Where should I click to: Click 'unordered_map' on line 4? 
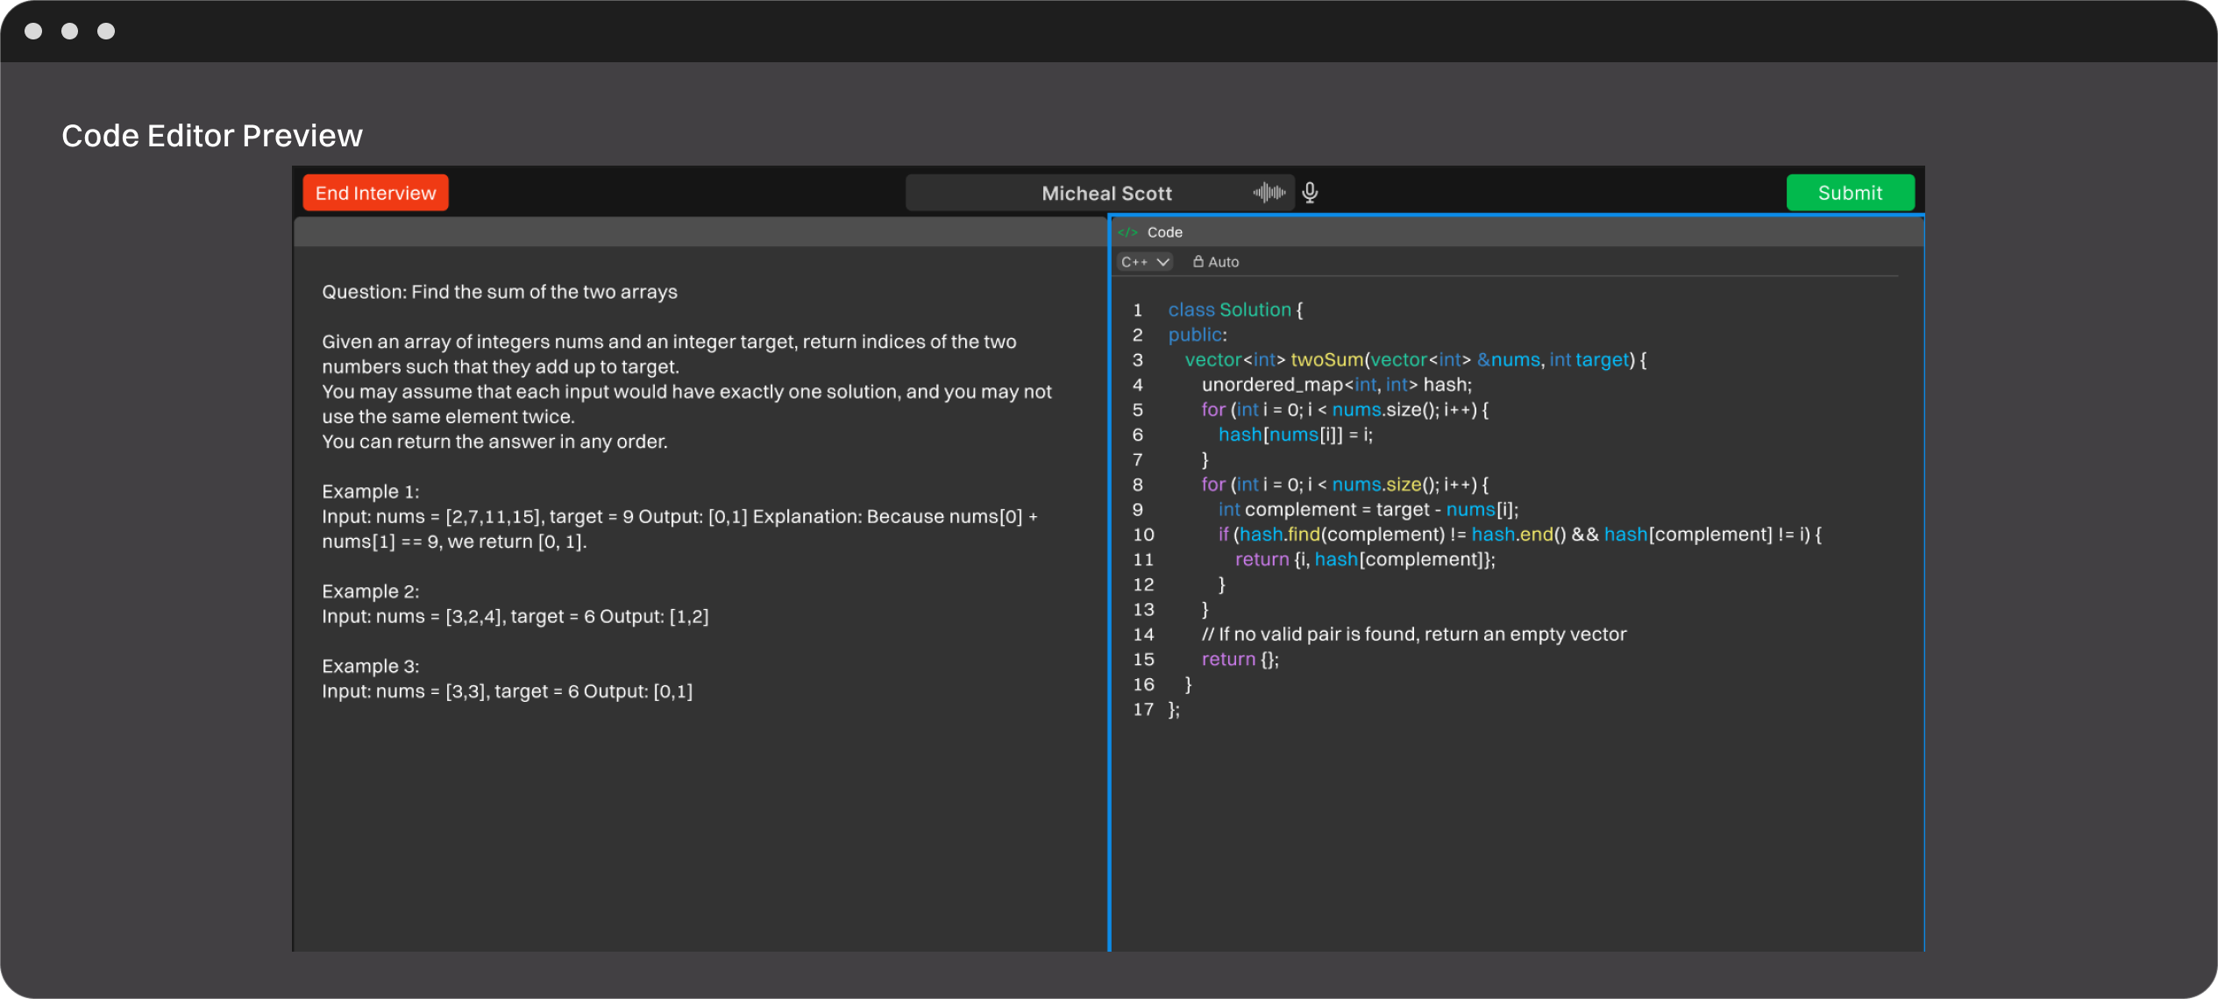(1272, 385)
